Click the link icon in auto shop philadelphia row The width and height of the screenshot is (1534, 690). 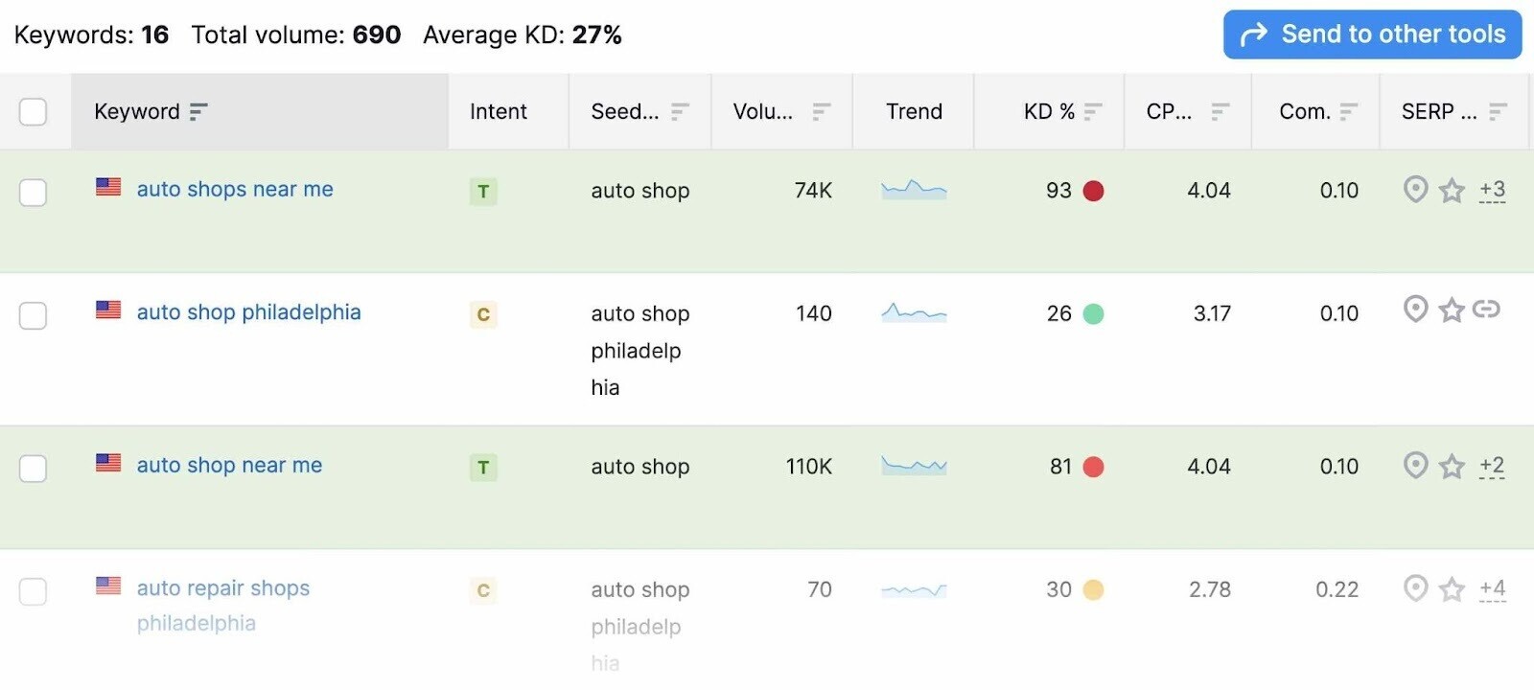(x=1486, y=309)
